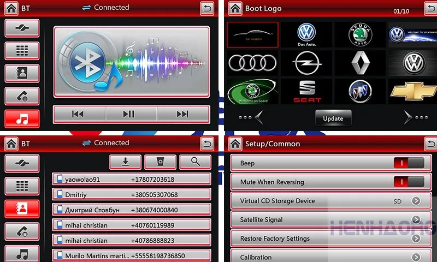
Task: Open Calibration settings arrow
Action: [416, 257]
